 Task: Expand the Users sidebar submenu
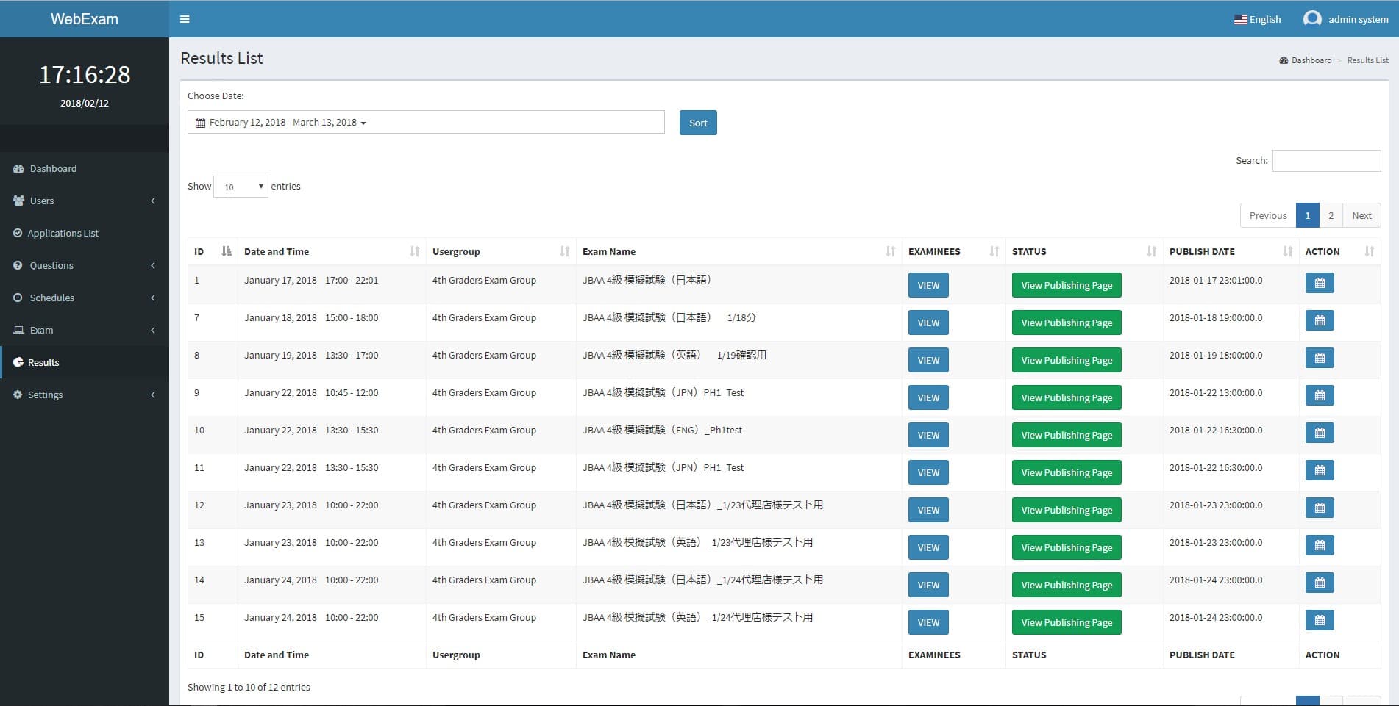85,201
